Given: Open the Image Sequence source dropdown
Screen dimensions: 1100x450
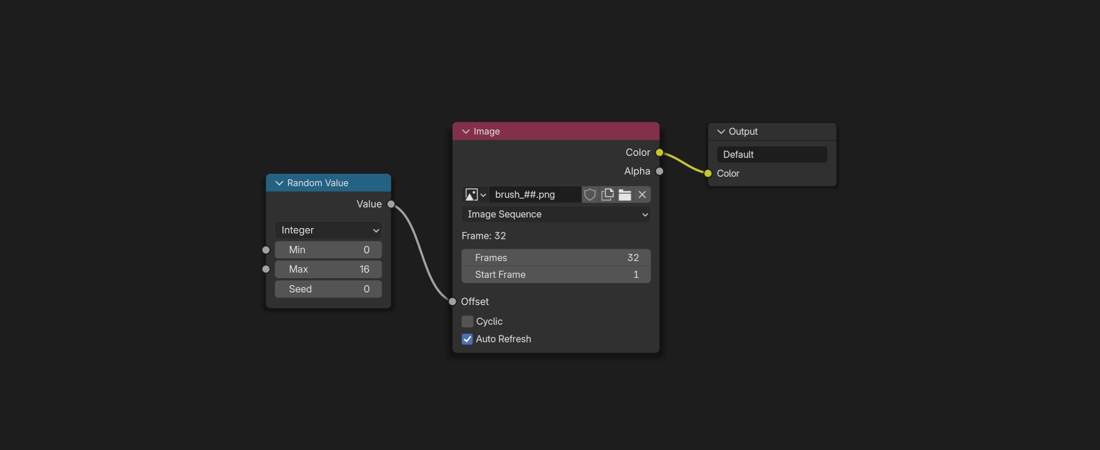Looking at the screenshot, I should click(x=556, y=214).
